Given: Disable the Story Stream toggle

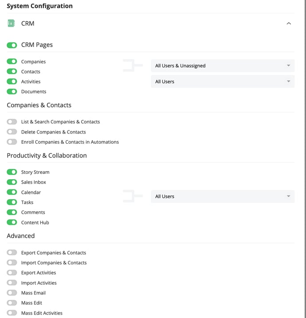Looking at the screenshot, I should [x=12, y=172].
